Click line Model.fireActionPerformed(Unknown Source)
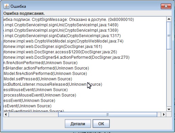Image resolution: width=175 pixels, height=133 pixels. (45, 74)
